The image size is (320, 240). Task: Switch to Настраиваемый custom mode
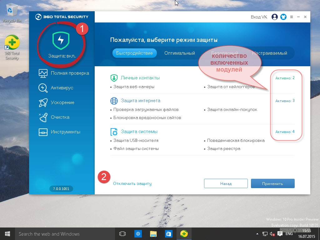(270, 53)
